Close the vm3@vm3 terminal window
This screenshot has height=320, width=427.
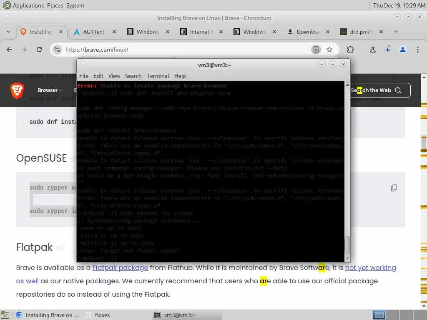pos(344,64)
